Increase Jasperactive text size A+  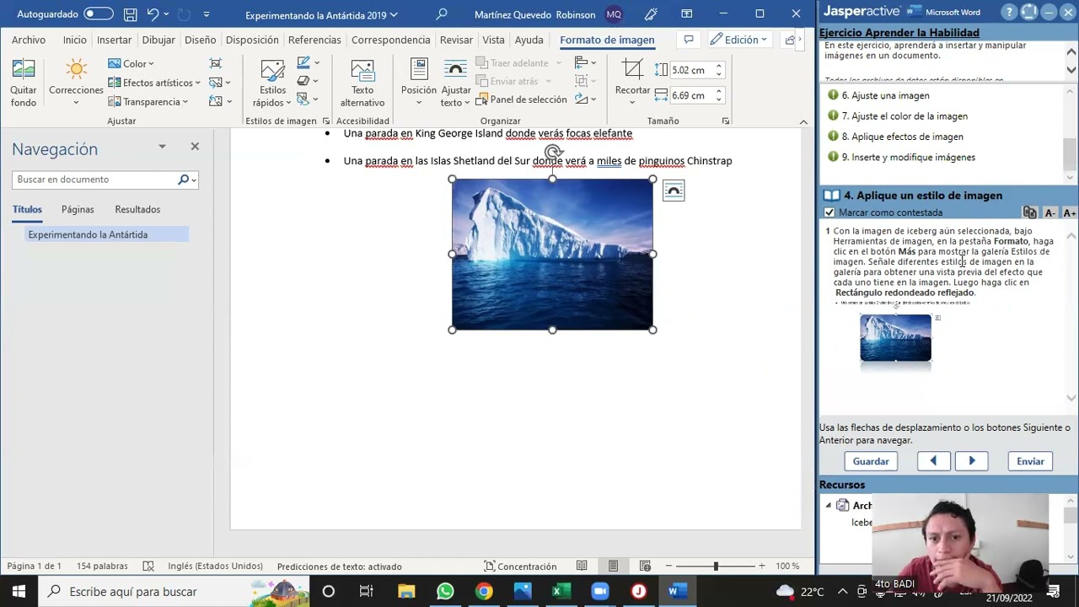[x=1069, y=213]
